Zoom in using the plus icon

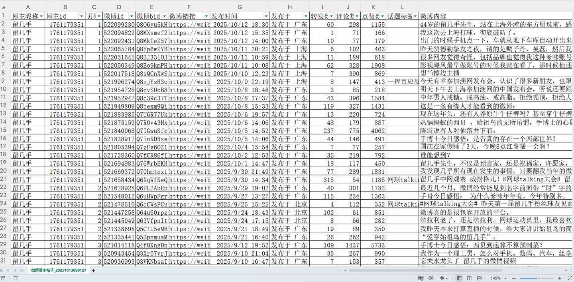pyautogui.click(x=560, y=278)
